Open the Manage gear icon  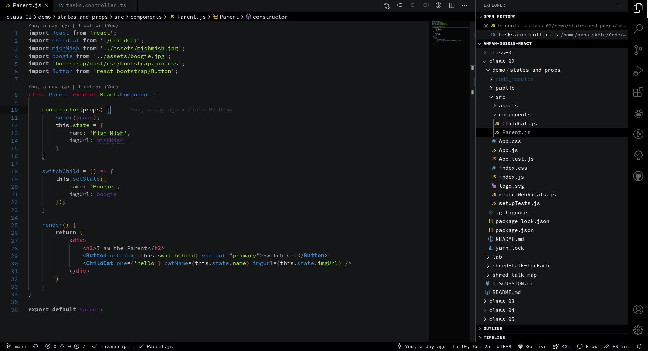tap(638, 330)
